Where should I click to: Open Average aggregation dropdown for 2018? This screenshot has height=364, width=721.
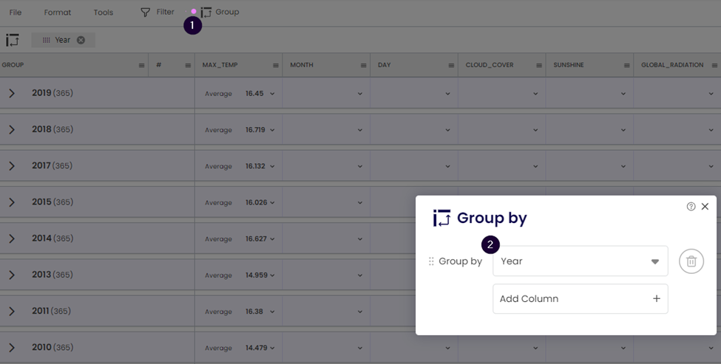tap(272, 130)
